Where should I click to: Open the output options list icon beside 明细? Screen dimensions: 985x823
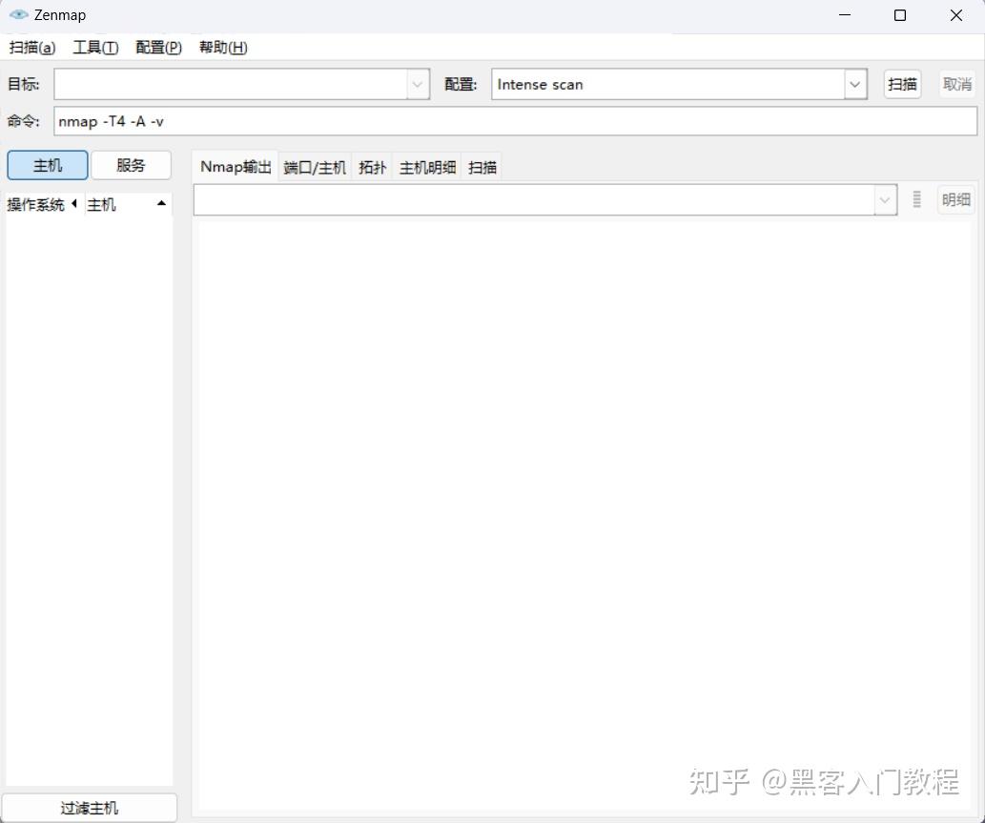point(915,199)
